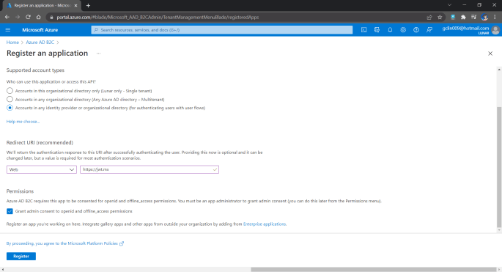This screenshot has height=272, width=502.
Task: Open the Help me choose link
Action: click(x=23, y=122)
